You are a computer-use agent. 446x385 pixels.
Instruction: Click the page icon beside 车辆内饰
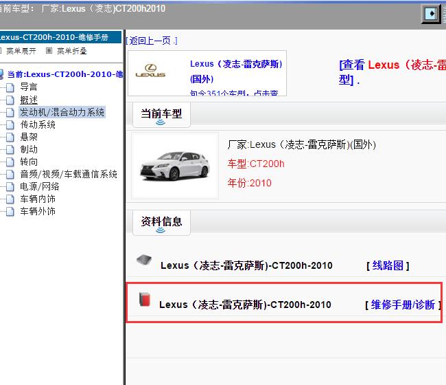pyautogui.click(x=10, y=199)
